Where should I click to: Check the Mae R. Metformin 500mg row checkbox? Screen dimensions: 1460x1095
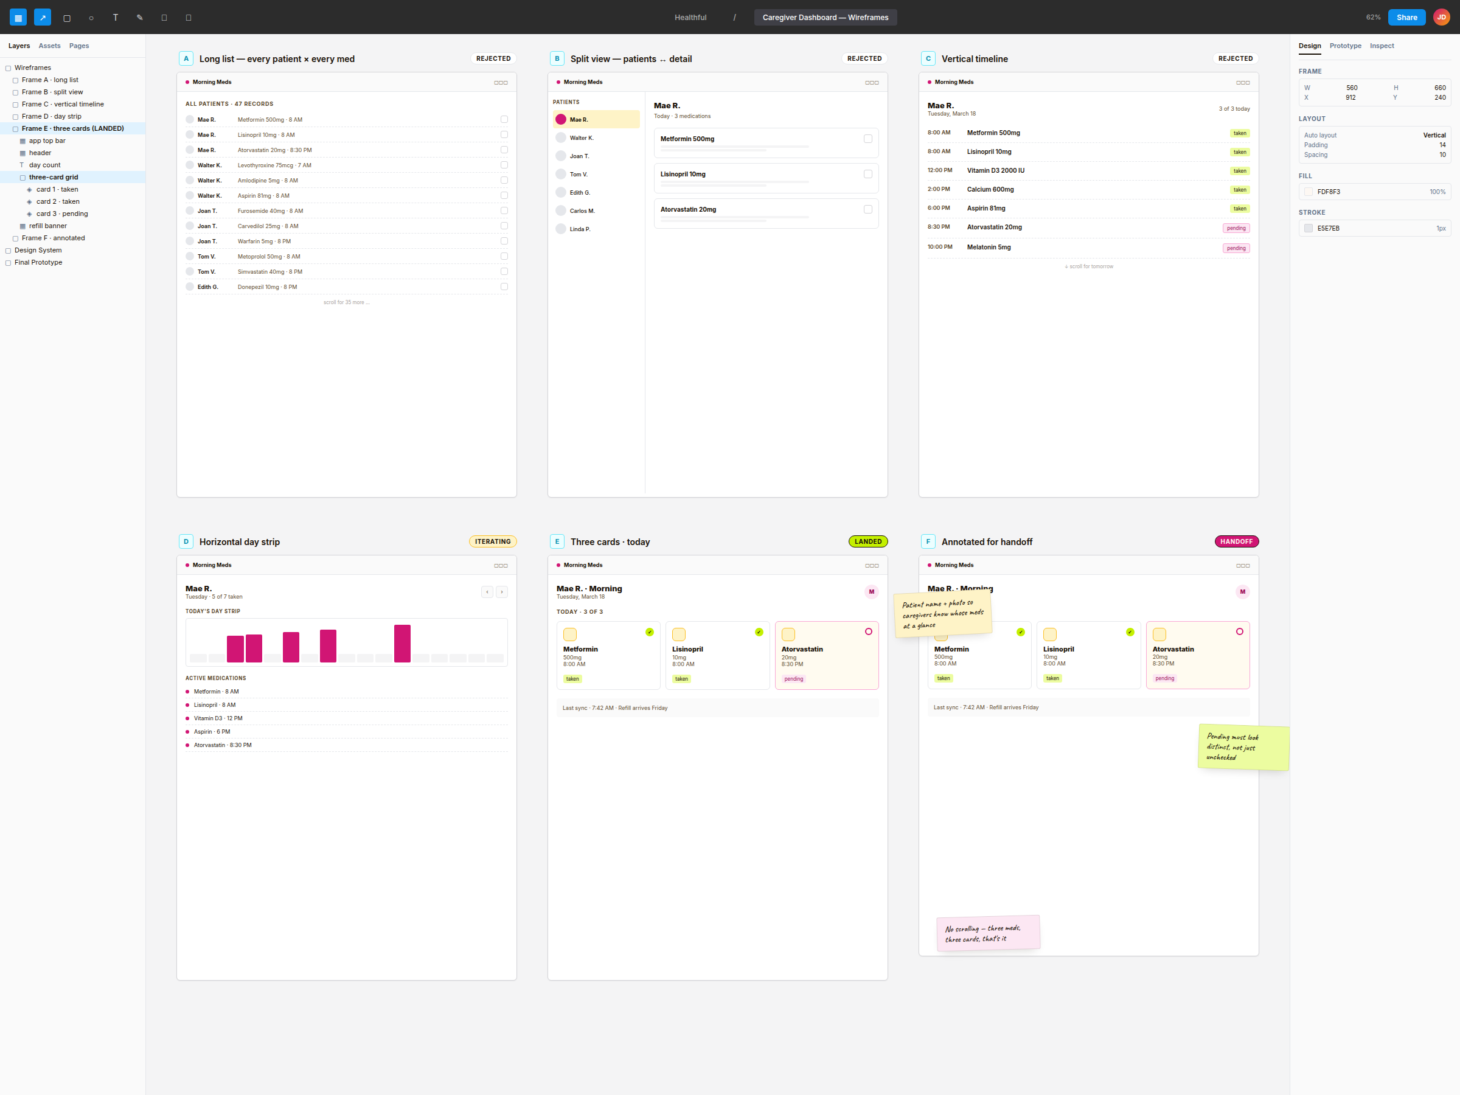pyautogui.click(x=504, y=119)
